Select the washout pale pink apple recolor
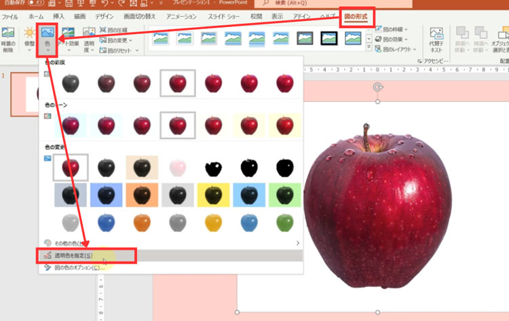Viewport: 509px width, 321px height. tap(178, 168)
